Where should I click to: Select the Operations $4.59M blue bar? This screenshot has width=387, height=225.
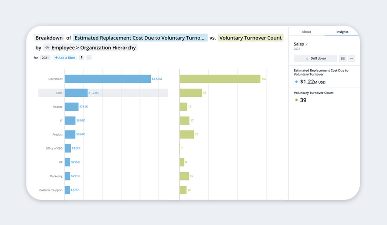pyautogui.click(x=108, y=79)
